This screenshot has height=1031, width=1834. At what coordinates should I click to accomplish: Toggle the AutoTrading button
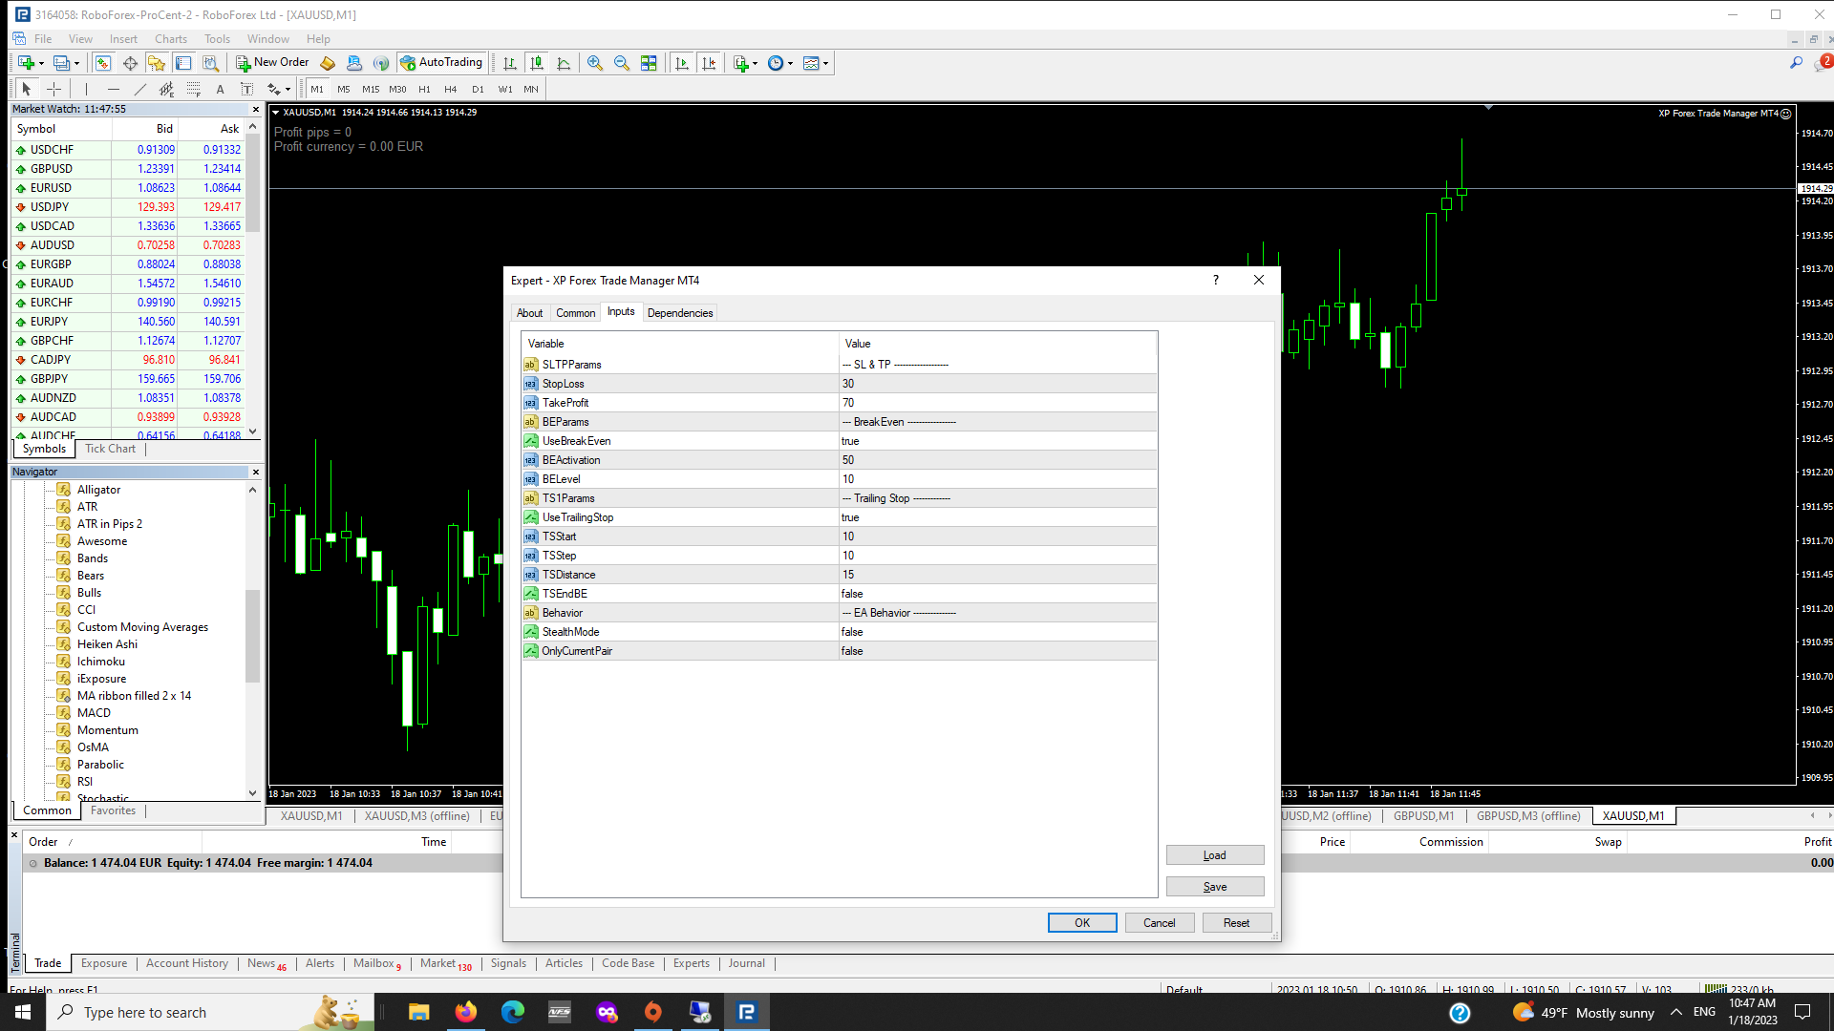click(x=441, y=63)
